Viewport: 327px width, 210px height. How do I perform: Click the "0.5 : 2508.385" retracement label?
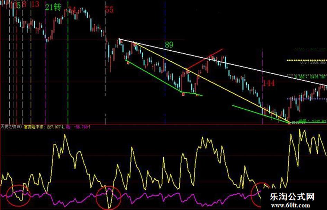[313, 62]
